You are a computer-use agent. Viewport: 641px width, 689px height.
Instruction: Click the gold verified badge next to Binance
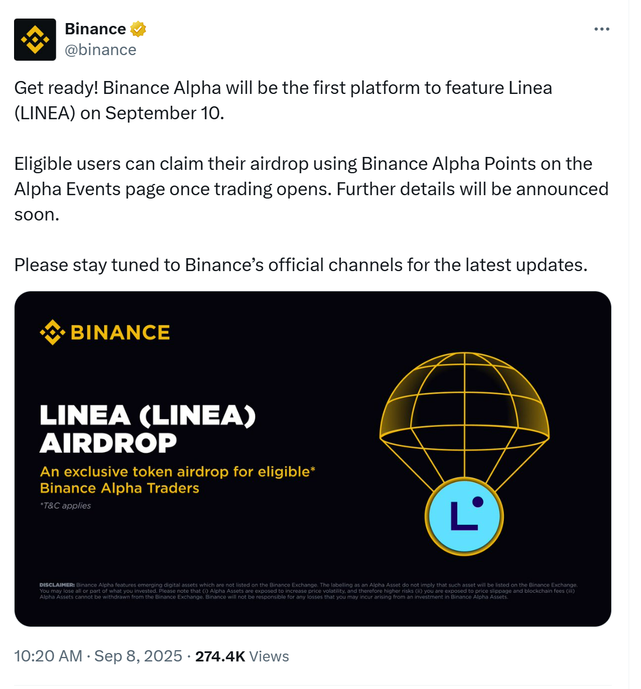[138, 28]
